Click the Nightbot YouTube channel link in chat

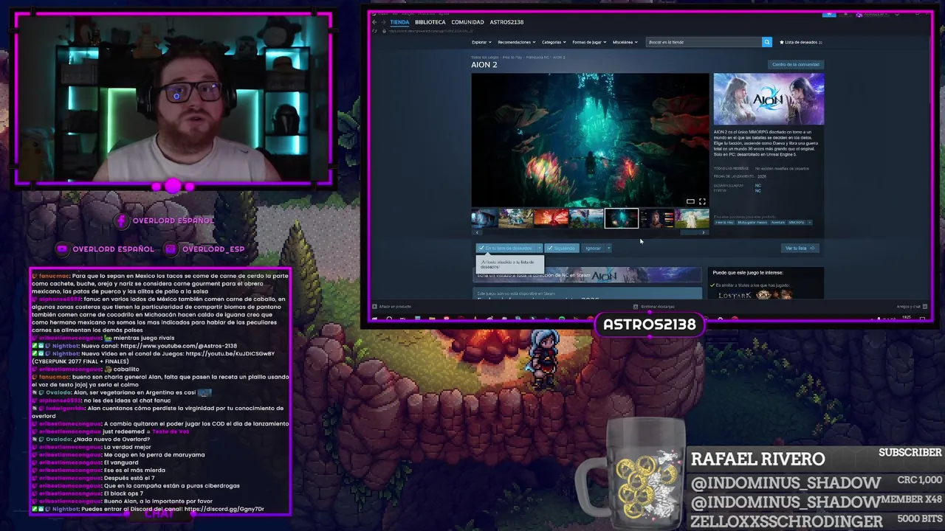(179, 346)
